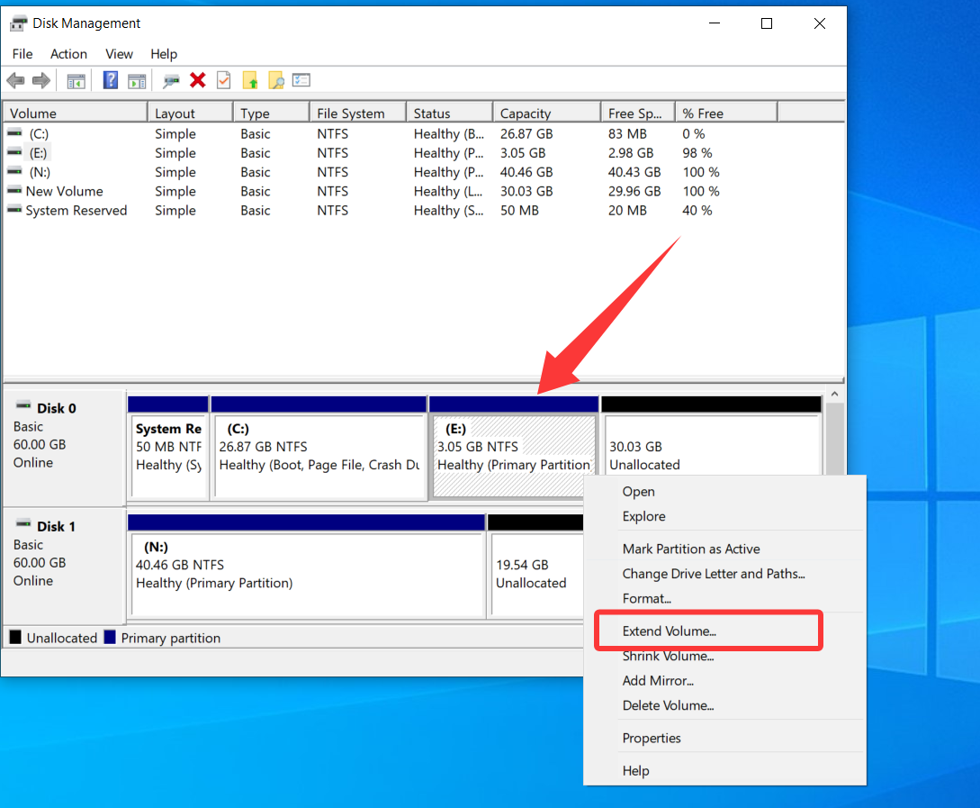The image size is (980, 808).
Task: Sort by the Capacity column header
Action: (x=547, y=113)
